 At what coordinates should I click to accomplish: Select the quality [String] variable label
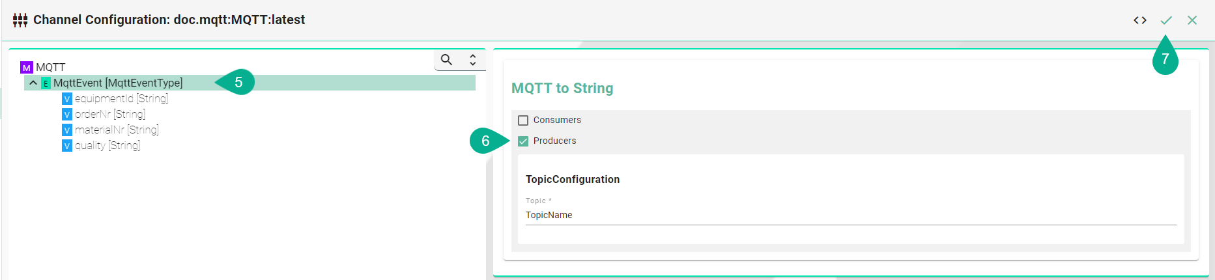coord(107,145)
